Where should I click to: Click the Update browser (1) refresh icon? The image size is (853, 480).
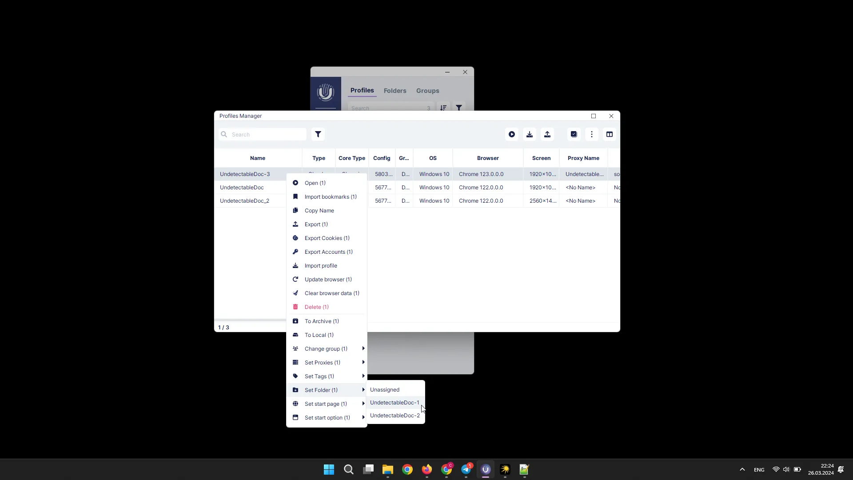click(x=295, y=279)
